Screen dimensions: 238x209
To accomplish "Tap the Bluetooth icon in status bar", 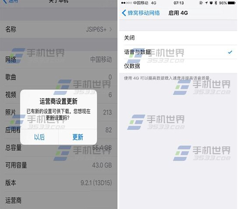I will coord(216,3).
